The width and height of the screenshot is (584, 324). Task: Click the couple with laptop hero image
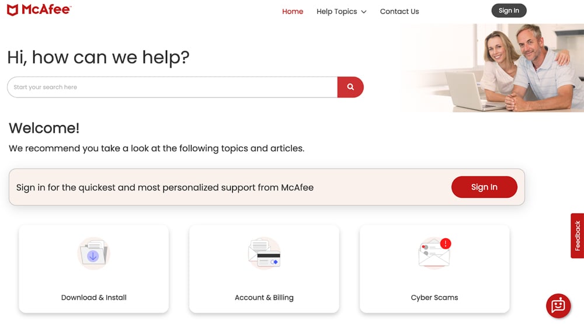(514, 67)
